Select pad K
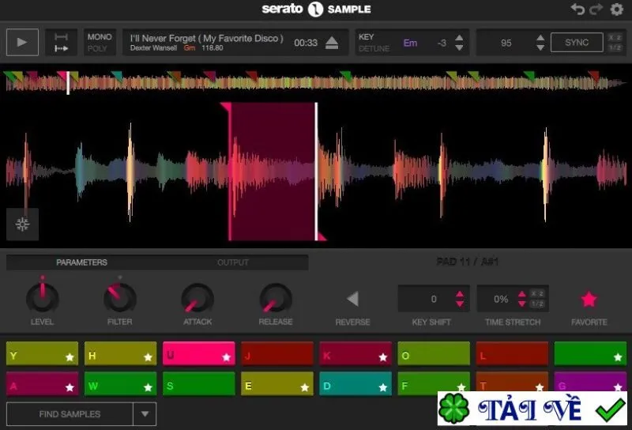Screen dimensions: 632x430 pyautogui.click(x=355, y=353)
